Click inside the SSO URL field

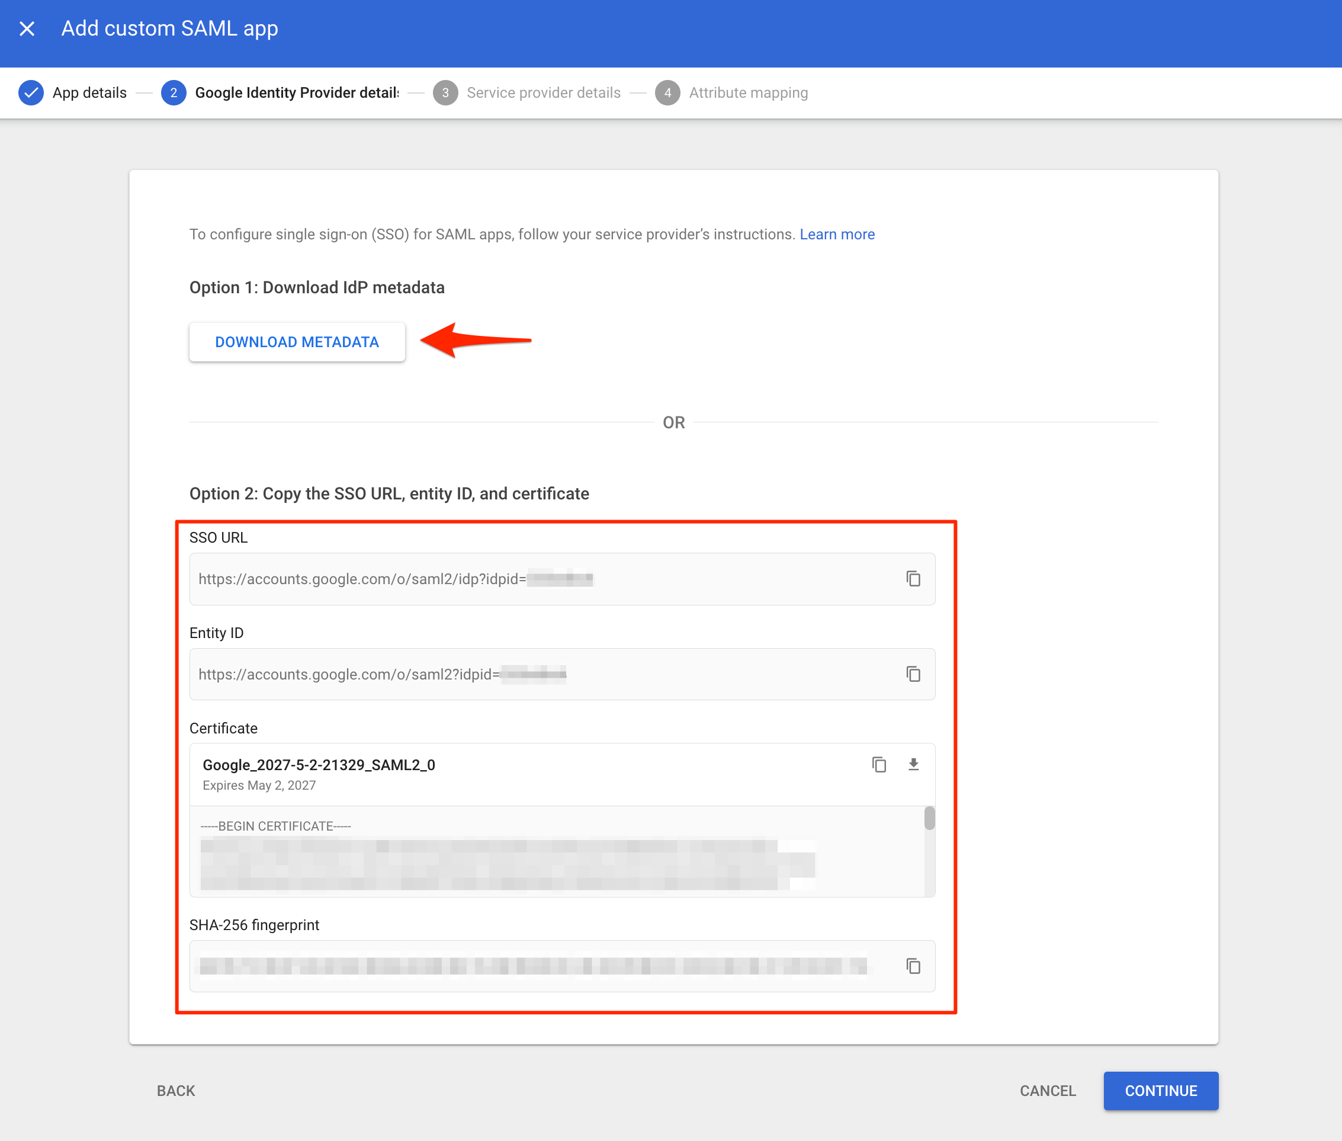[x=562, y=579]
